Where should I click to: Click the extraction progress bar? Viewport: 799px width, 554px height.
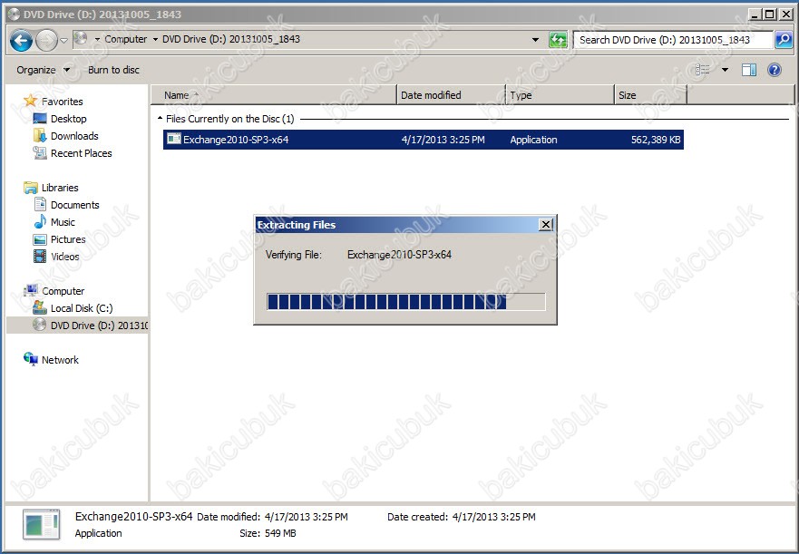tap(406, 302)
